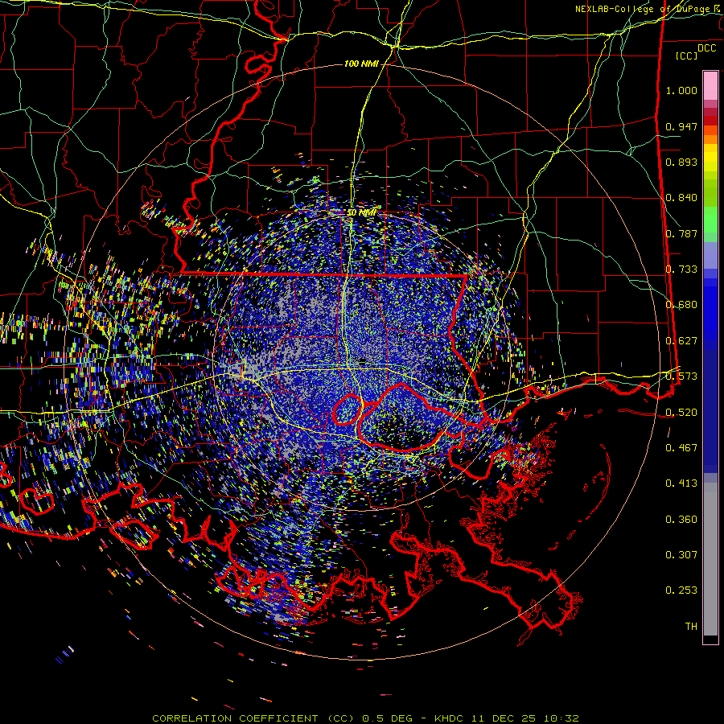Click the 0.627 scale value
The image size is (724, 724).
[681, 341]
